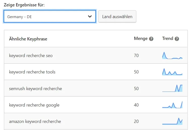Click the Land auswählen button
The width and height of the screenshot is (189, 130).
(117, 17)
